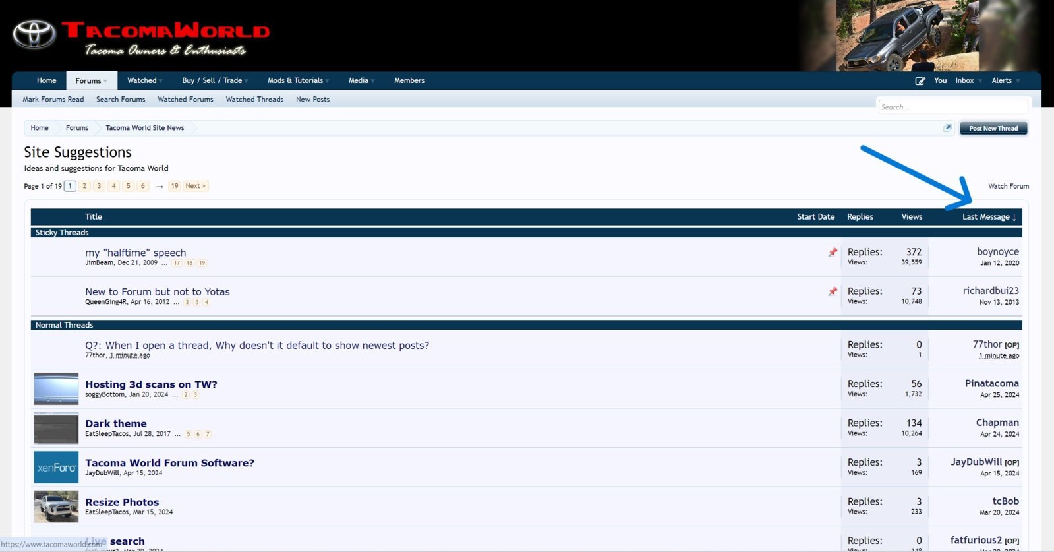Go to page 2 of threads
The image size is (1054, 552).
tap(84, 186)
